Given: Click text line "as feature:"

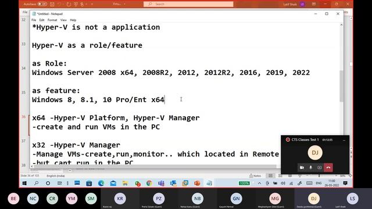Looking at the screenshot, I should tap(56, 91).
